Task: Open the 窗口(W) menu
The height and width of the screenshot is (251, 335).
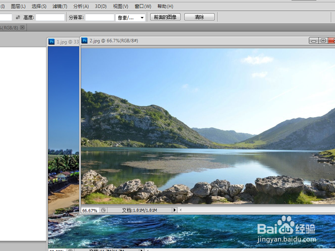Action: click(143, 6)
